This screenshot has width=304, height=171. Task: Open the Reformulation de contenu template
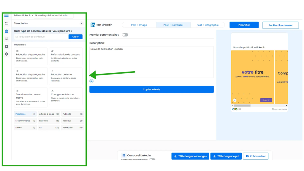tap(66, 56)
